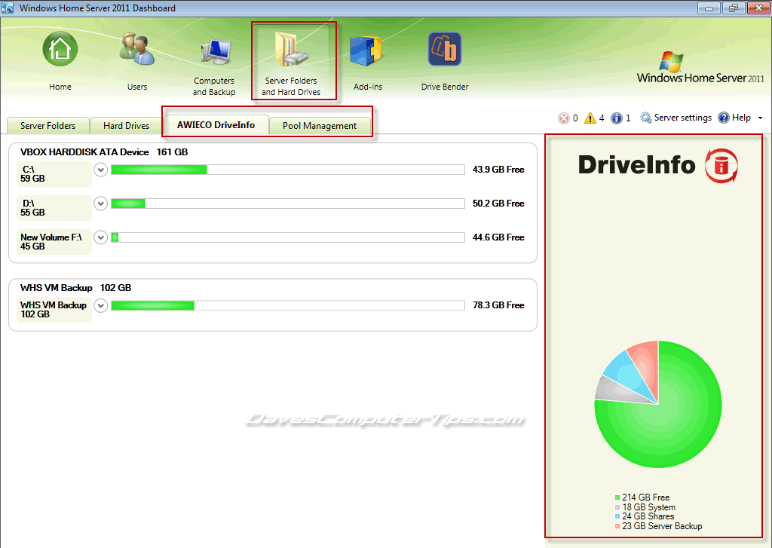This screenshot has width=772, height=548.
Task: Open the Users section icon
Action: point(137,49)
